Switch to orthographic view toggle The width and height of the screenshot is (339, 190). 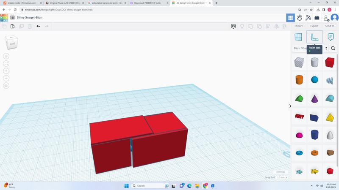pos(6,86)
